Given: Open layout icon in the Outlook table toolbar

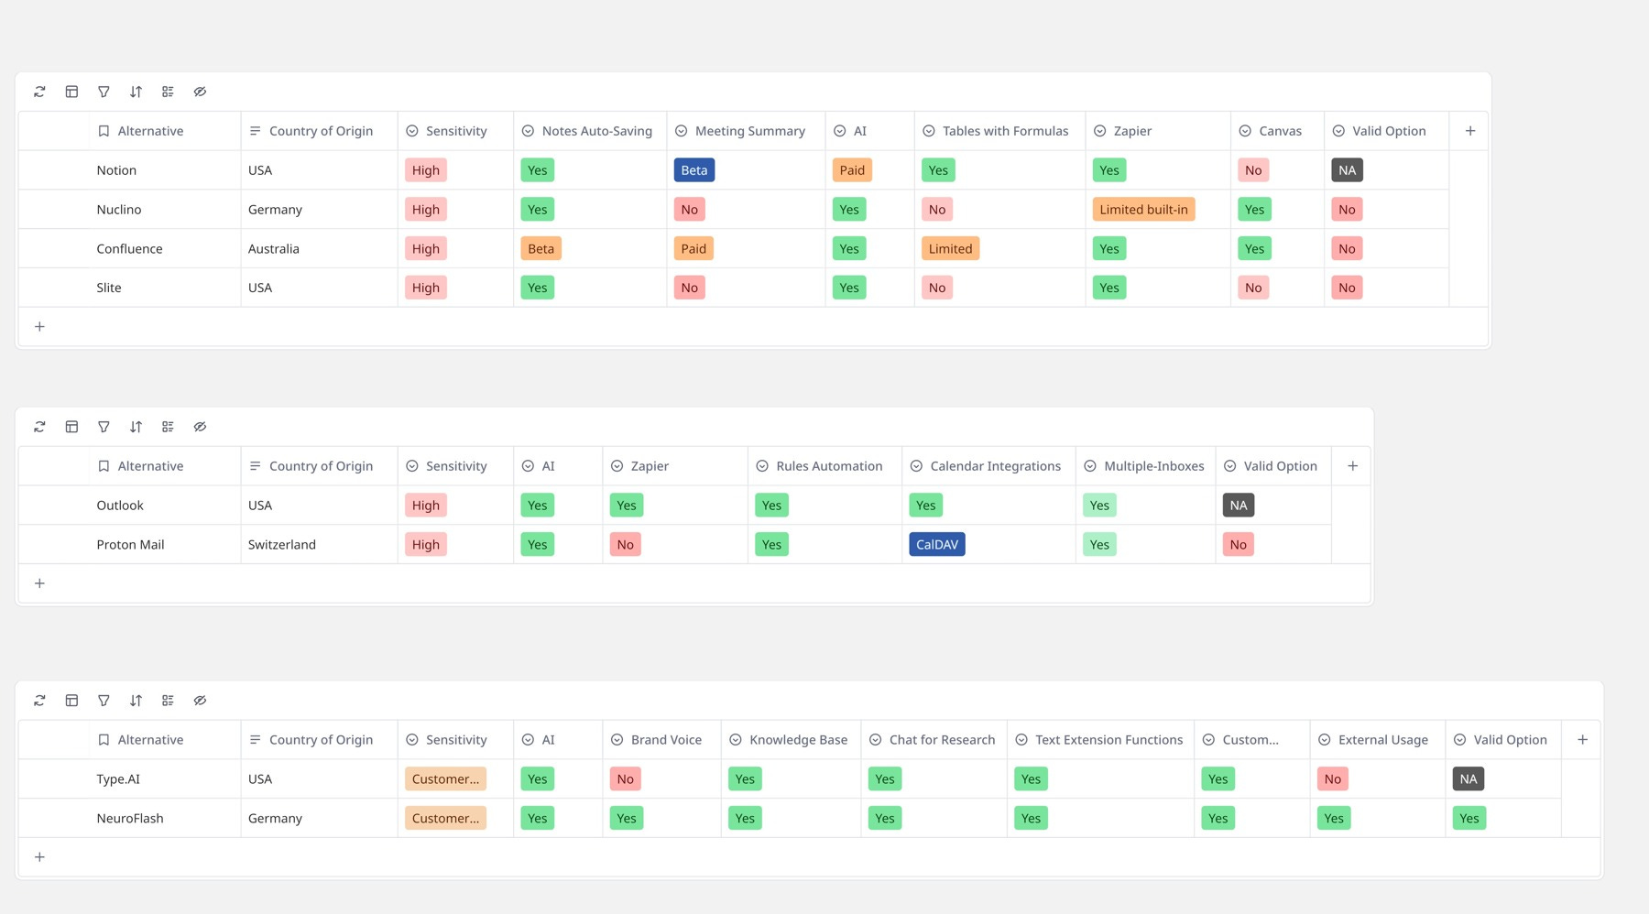Looking at the screenshot, I should pyautogui.click(x=71, y=427).
